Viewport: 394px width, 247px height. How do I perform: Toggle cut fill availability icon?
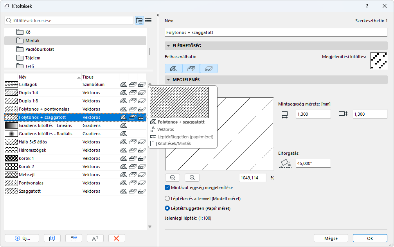tap(209, 68)
